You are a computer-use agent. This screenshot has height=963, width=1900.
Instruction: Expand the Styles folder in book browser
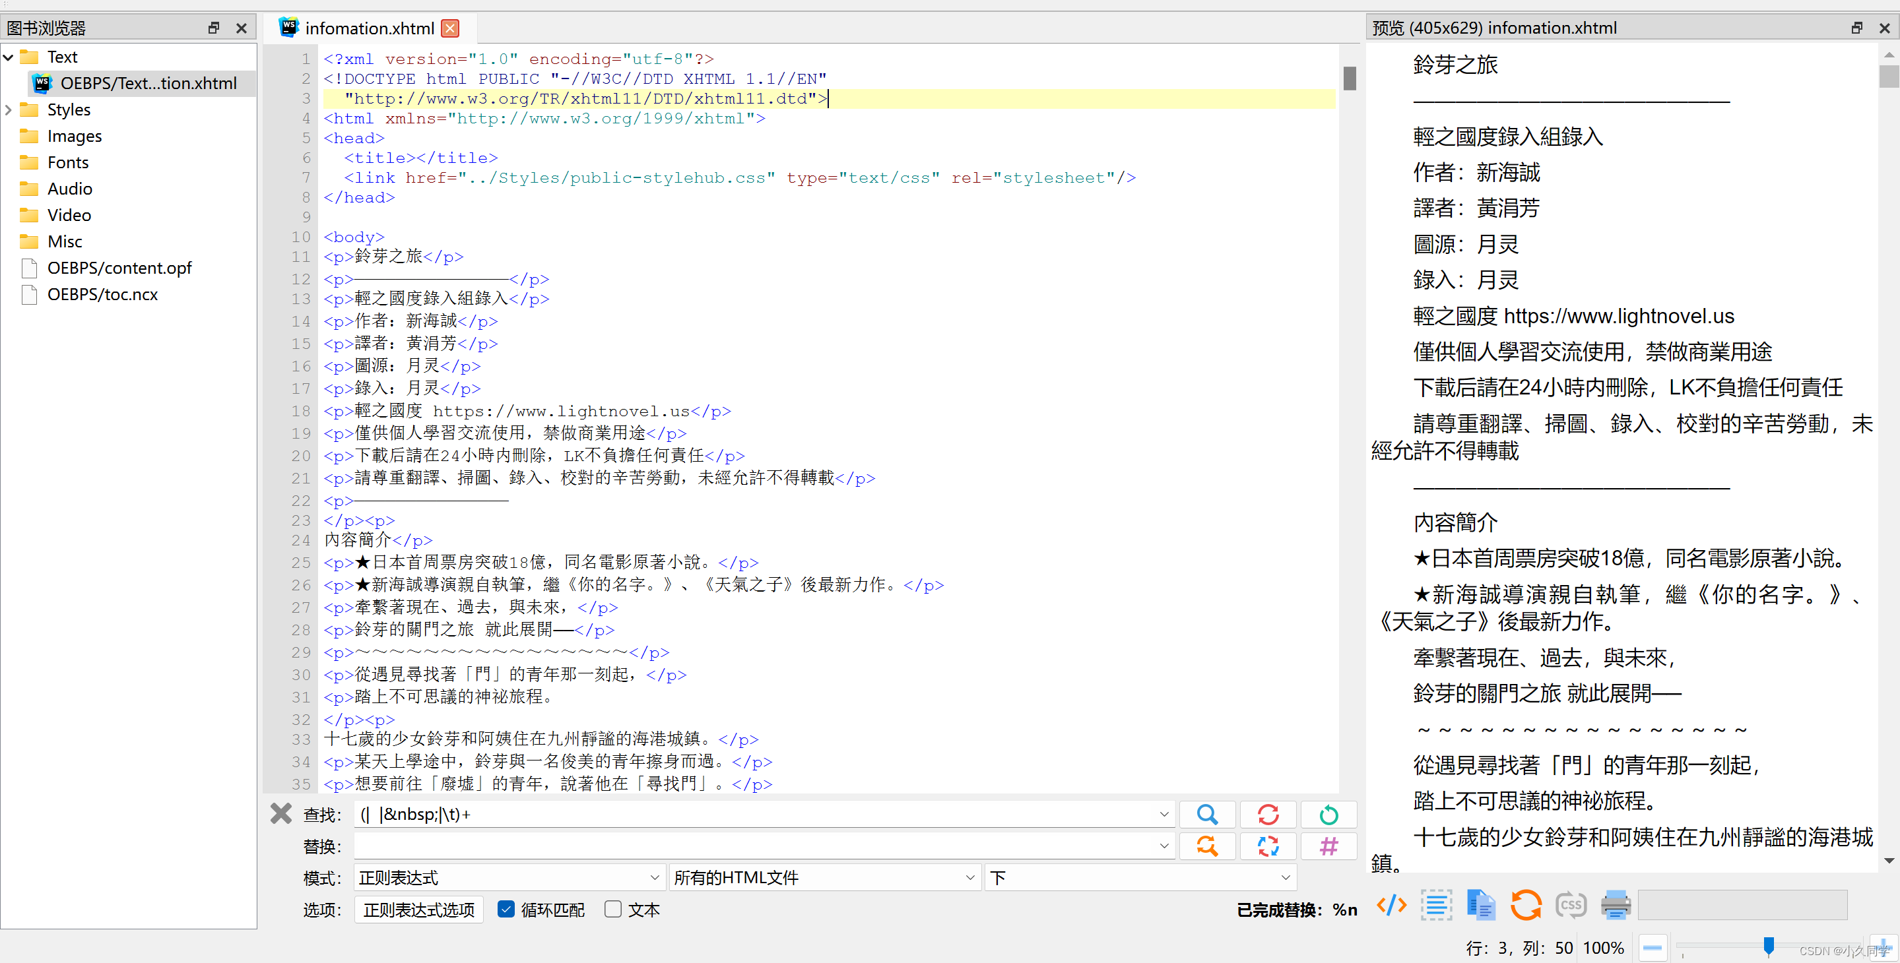click(x=9, y=110)
